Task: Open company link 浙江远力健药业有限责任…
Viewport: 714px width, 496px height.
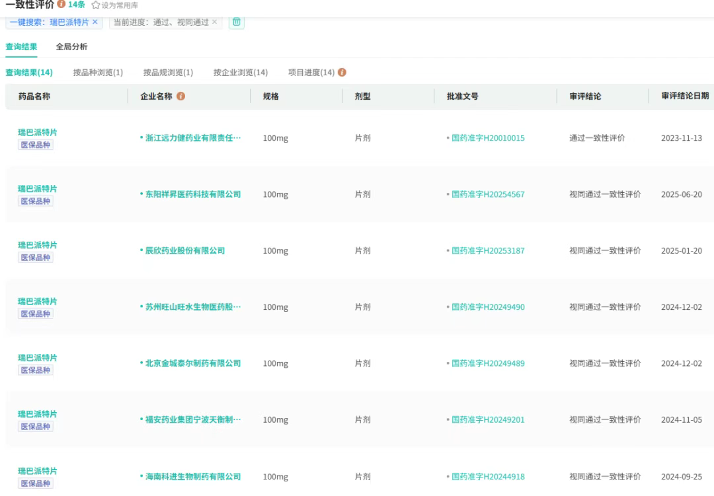Action: (192, 138)
